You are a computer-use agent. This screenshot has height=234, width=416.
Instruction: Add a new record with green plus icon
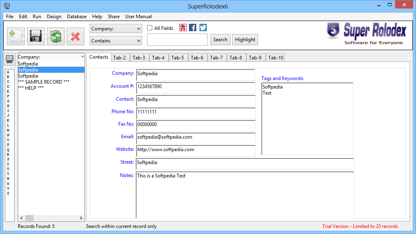point(16,36)
